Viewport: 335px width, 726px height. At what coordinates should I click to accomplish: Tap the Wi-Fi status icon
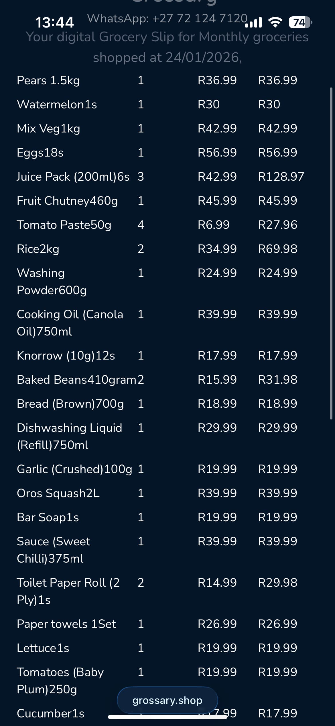click(275, 22)
